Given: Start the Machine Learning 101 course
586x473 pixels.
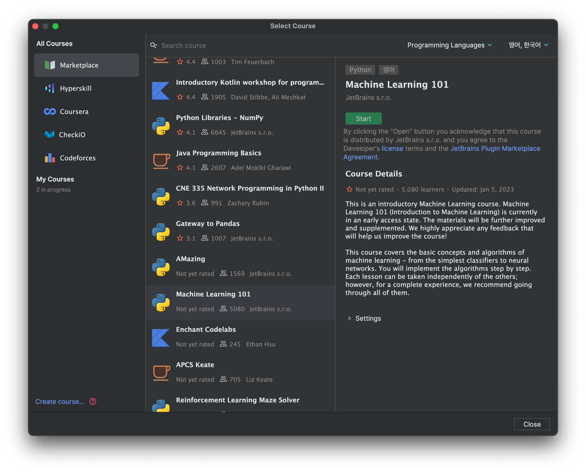Looking at the screenshot, I should pos(363,119).
